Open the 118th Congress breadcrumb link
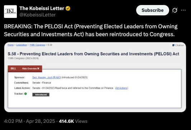 click(37, 45)
